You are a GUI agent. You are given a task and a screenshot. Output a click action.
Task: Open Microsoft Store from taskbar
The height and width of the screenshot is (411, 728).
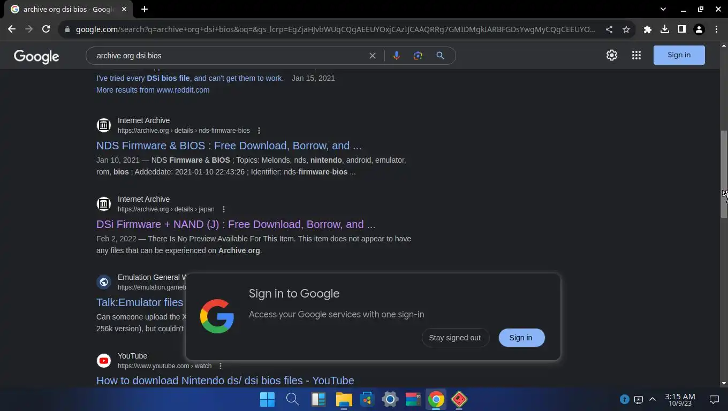click(x=367, y=399)
